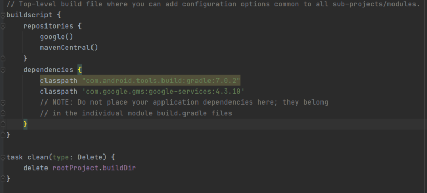Image resolution: width=427 pixels, height=193 pixels.
Task: Click the 'dependencies' word
Action: pyautogui.click(x=48, y=70)
